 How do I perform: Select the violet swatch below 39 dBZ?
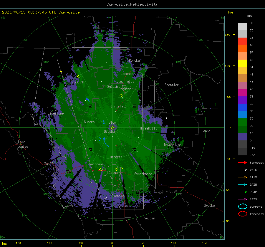tap(243, 100)
